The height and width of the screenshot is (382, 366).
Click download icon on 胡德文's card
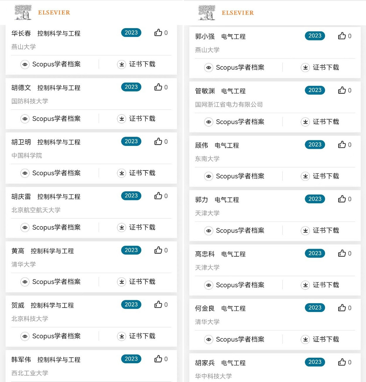[121, 119]
